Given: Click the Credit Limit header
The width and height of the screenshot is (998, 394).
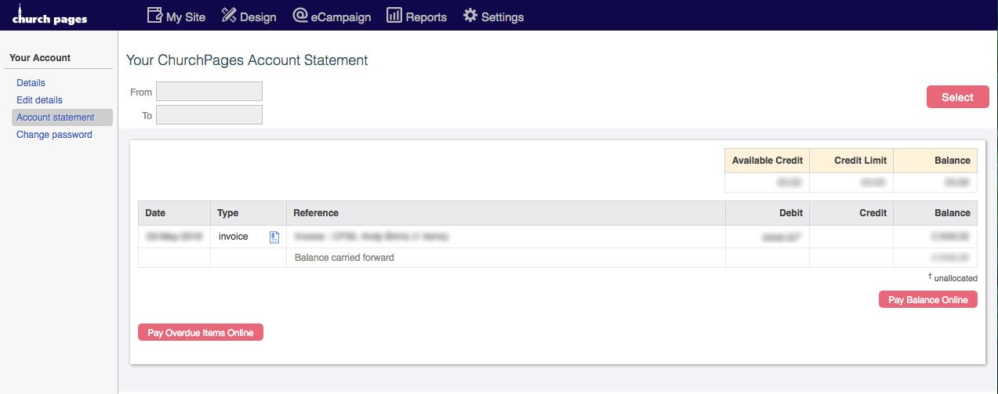Looking at the screenshot, I should click(851, 161).
